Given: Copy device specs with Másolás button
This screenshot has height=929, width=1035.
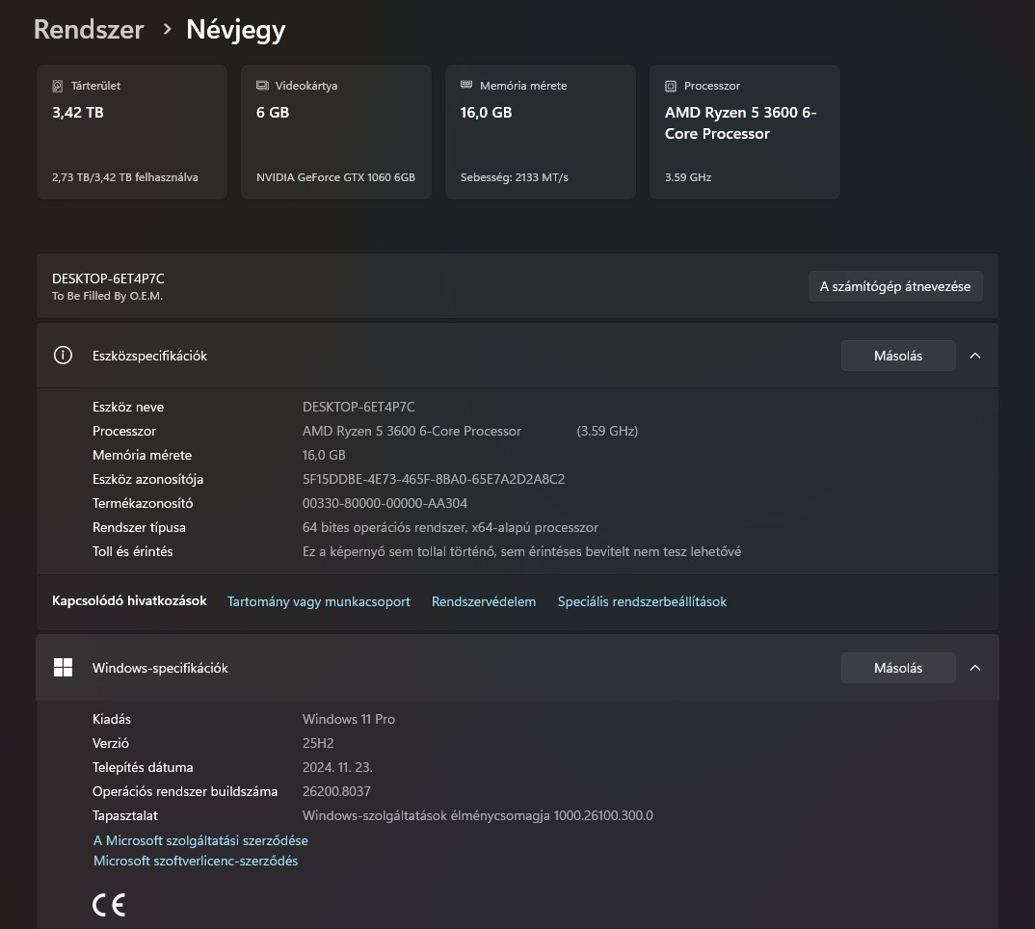Looking at the screenshot, I should point(898,356).
